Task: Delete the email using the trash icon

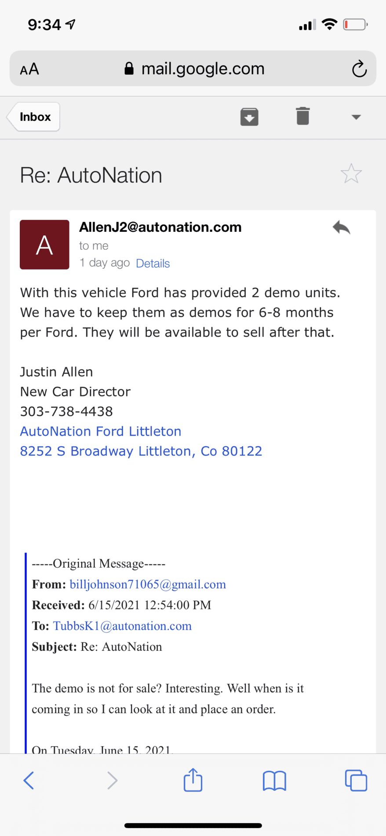Action: point(303,116)
